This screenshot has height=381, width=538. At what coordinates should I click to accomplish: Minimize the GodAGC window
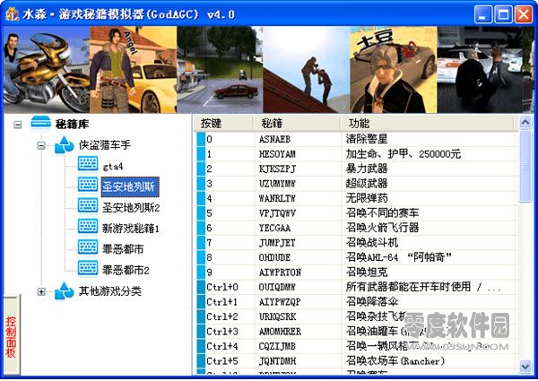[483, 14]
